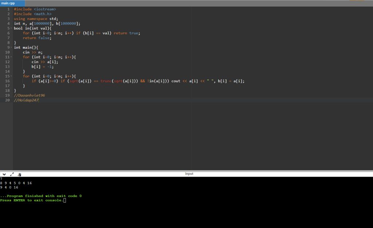Collapse the bool in() function at line 5
Screen dimensions: 373x228
click(x=11, y=28)
